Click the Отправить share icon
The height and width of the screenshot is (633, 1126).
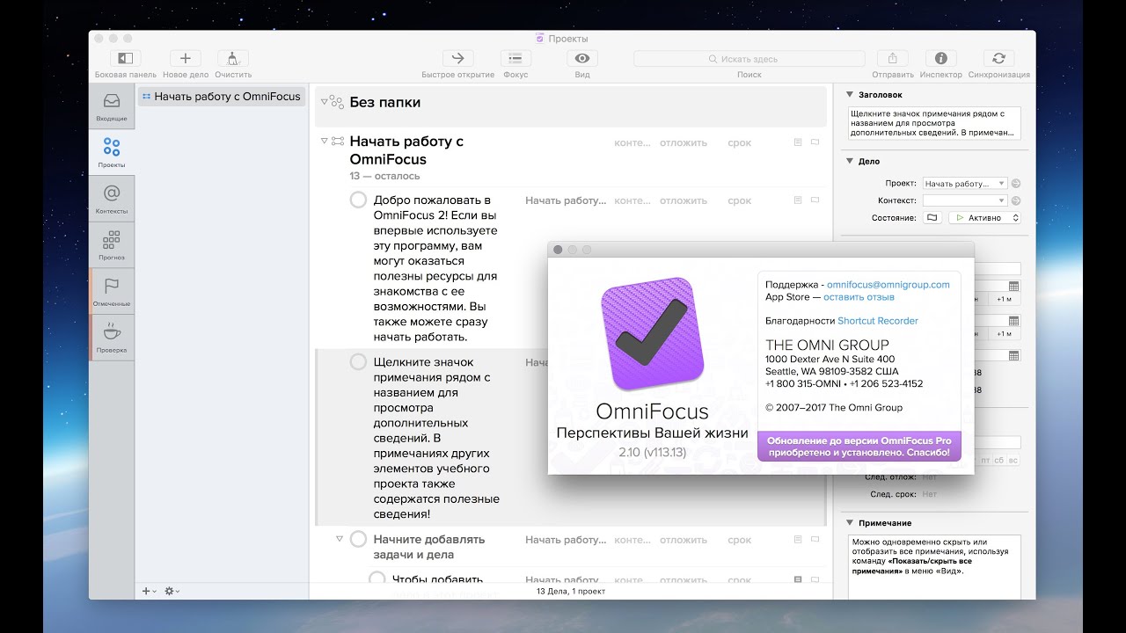(893, 58)
